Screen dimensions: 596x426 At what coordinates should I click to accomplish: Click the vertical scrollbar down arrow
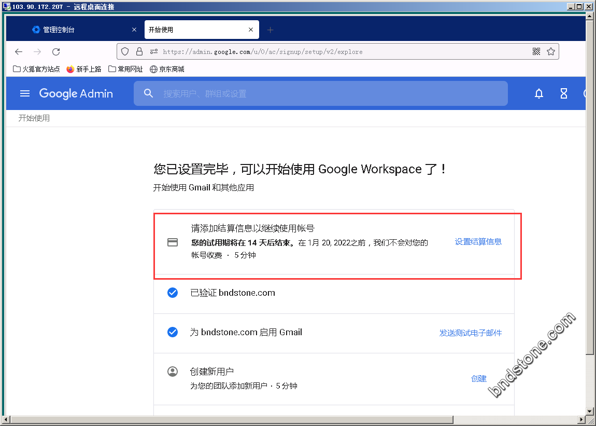pos(590,411)
